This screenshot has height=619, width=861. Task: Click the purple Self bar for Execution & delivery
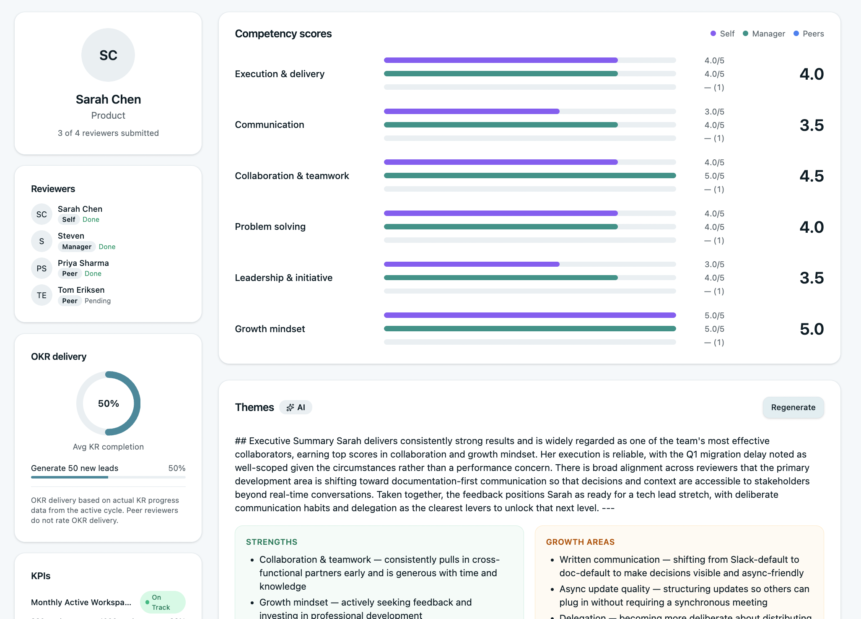(501, 60)
